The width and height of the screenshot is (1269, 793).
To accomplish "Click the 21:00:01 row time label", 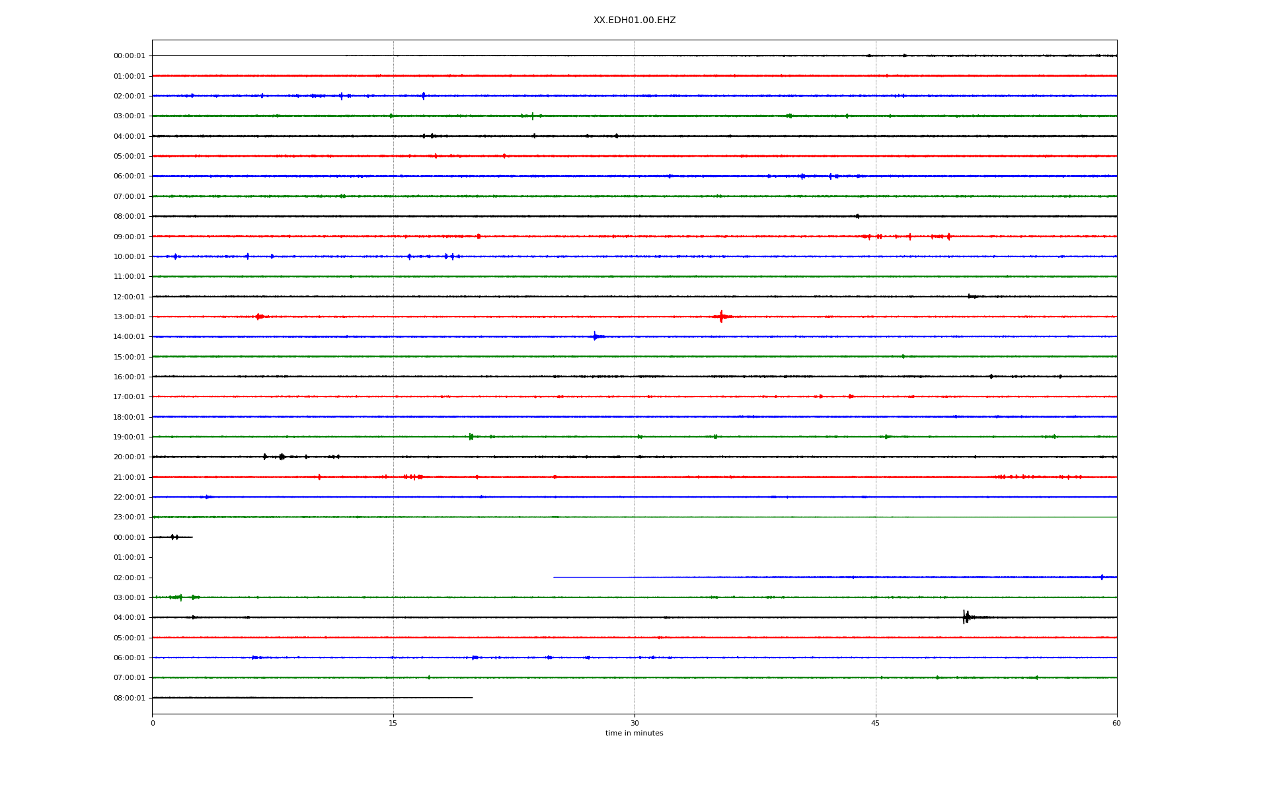I will [129, 477].
